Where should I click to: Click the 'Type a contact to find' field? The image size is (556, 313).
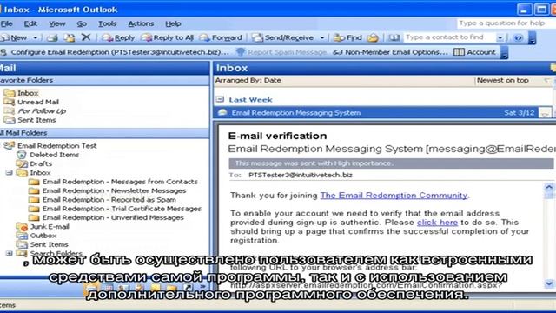(x=450, y=37)
